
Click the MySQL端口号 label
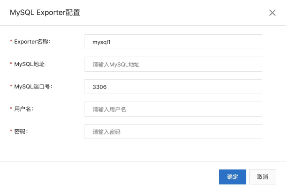(x=33, y=87)
